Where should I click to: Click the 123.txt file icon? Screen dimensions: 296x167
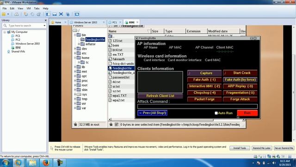[110, 41]
